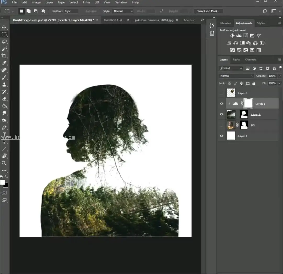283x274 pixels.
Task: Click the foreground color swatch
Action: (x=2, y=182)
